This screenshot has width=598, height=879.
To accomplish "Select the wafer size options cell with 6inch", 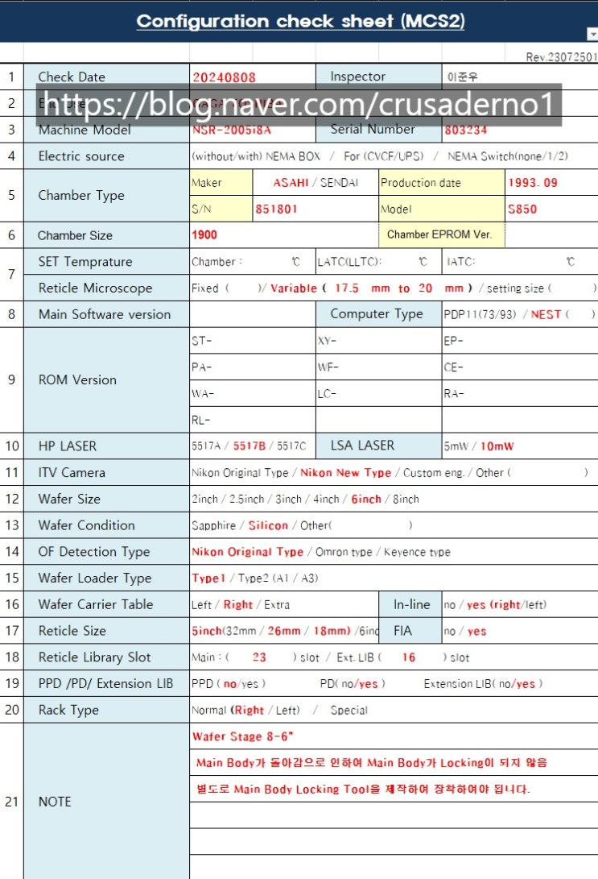I will [x=394, y=499].
